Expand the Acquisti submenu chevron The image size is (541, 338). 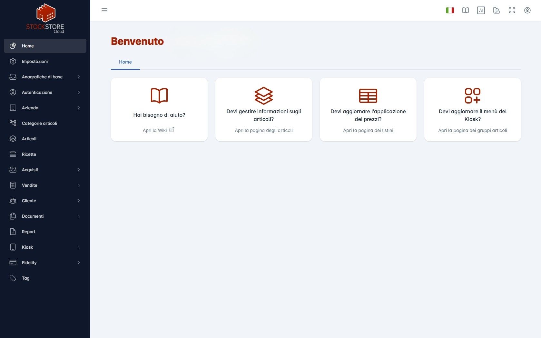click(79, 170)
